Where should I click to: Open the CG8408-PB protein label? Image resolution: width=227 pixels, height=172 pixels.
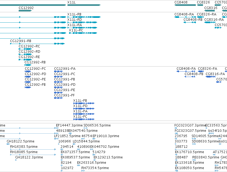194,74
